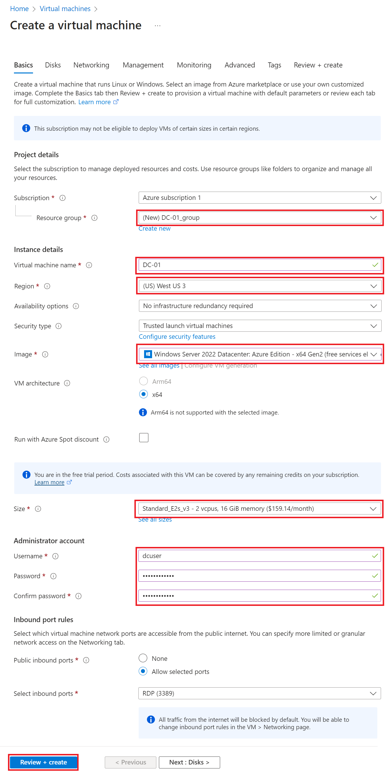Expand the Select inbound ports dropdown
The width and height of the screenshot is (385, 775).
(259, 693)
